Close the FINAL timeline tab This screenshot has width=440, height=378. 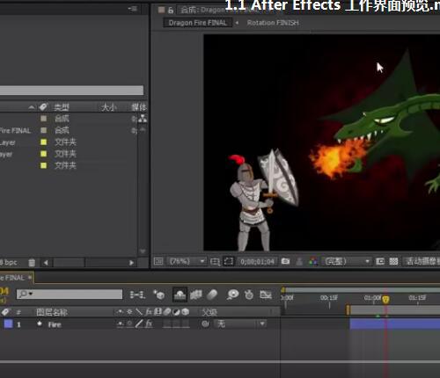click(30, 277)
